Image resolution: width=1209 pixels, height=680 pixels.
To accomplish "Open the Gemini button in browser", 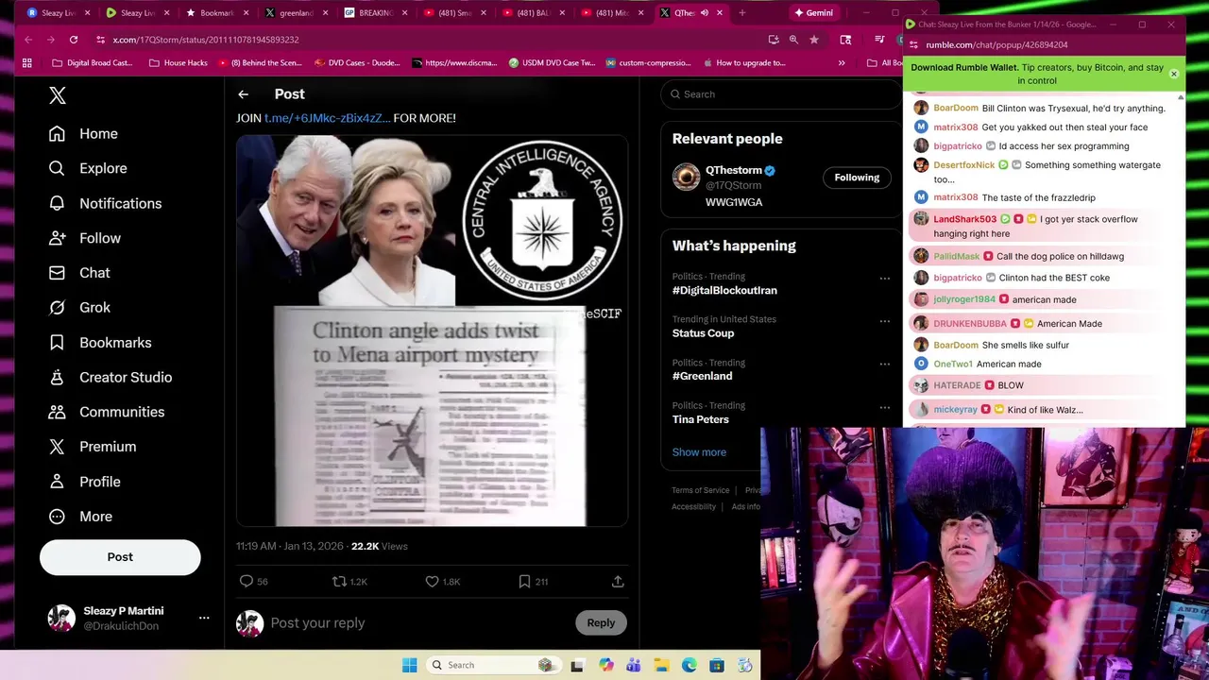I will (x=813, y=13).
